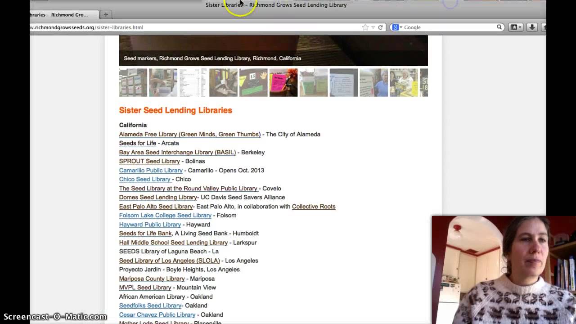Image resolution: width=576 pixels, height=324 pixels.
Task: Select the second gallery thumbnail
Action: (163, 82)
